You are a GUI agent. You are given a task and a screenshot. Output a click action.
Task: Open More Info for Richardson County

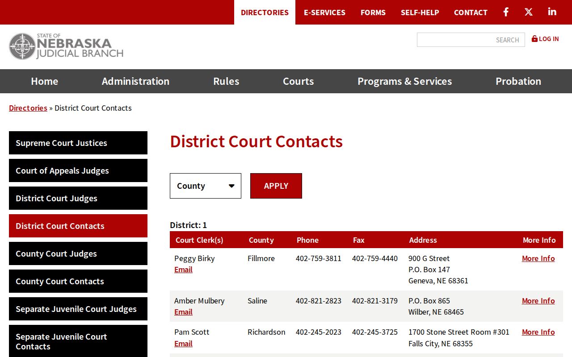pyautogui.click(x=538, y=332)
